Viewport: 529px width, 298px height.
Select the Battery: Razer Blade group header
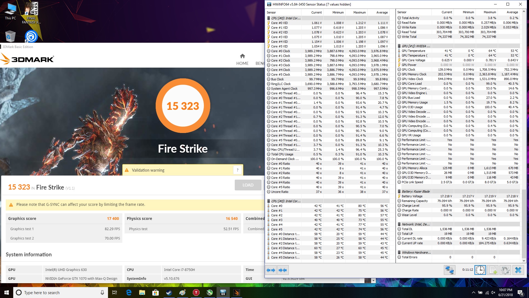click(x=458, y=191)
